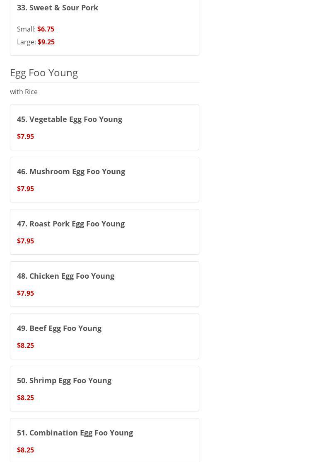Select the Shrimp Egg Foo Young $8.25 price

tap(25, 398)
